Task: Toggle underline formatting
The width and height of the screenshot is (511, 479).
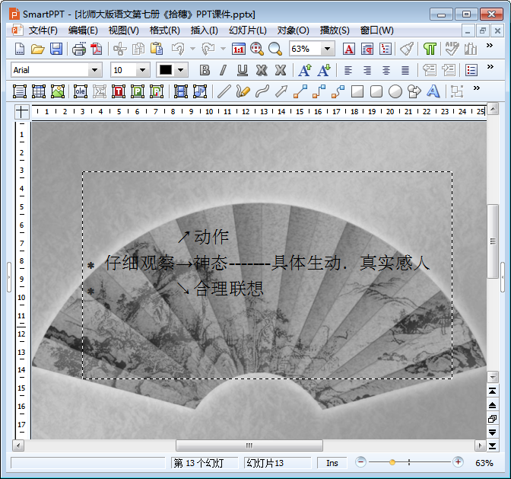Action: point(243,70)
